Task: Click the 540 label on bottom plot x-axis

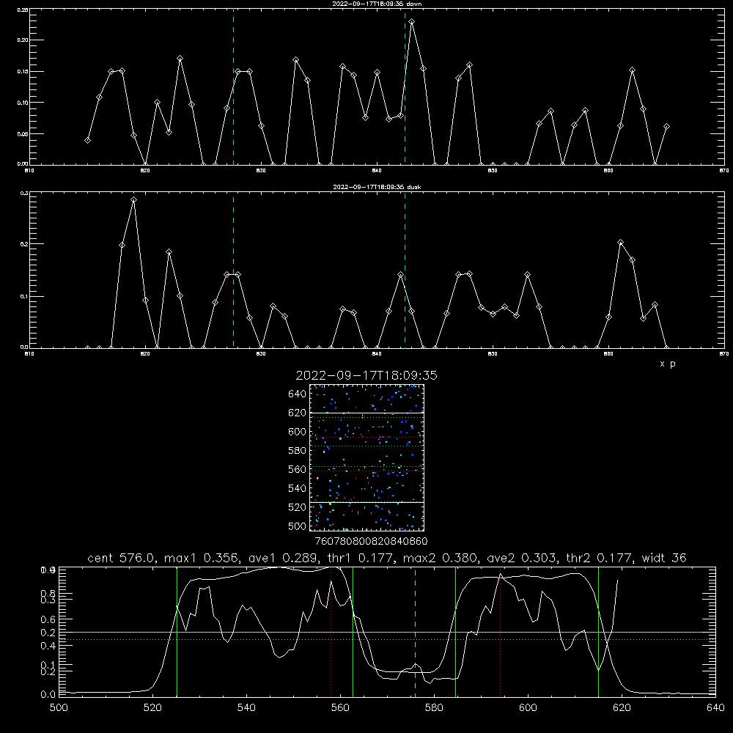Action: tap(246, 708)
